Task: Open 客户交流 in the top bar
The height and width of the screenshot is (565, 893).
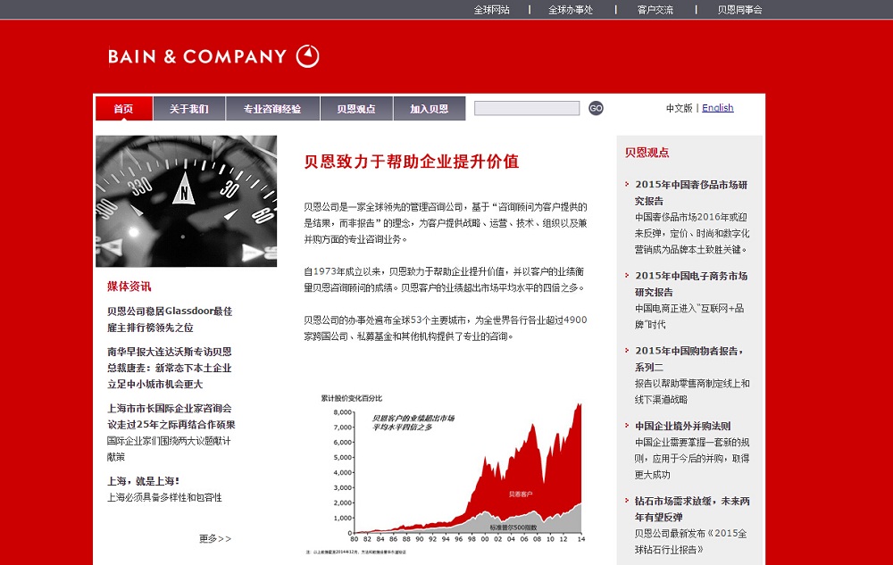Action: [655, 10]
